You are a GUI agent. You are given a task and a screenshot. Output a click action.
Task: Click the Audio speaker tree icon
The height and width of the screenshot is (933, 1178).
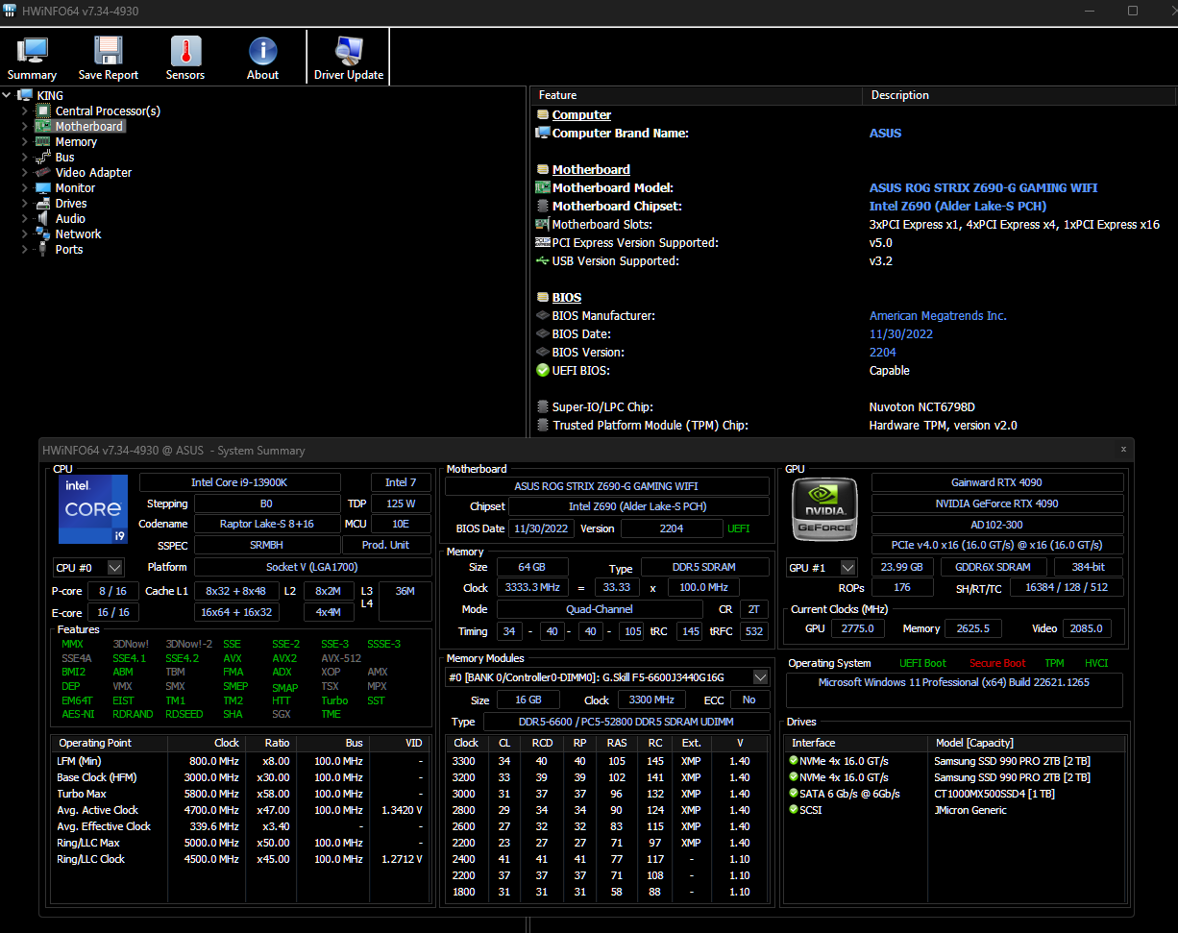tap(43, 218)
